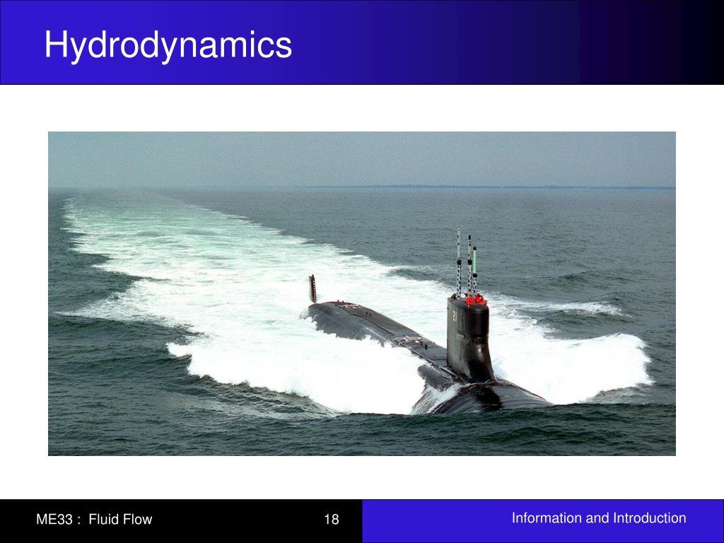724x543 pixels.
Task: Click the slide number 18
Action: pos(332,520)
